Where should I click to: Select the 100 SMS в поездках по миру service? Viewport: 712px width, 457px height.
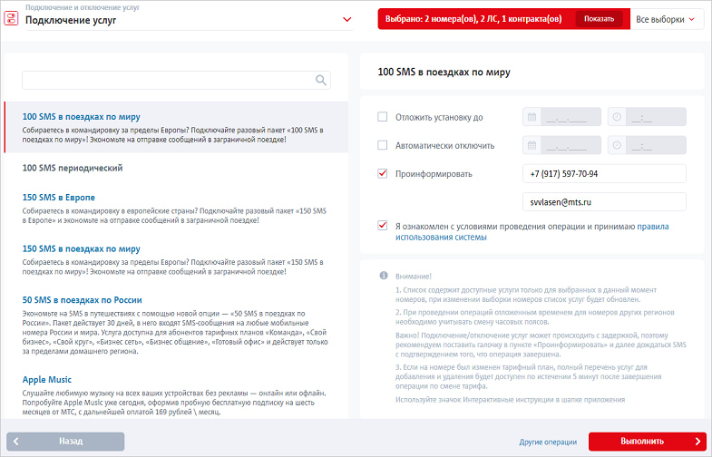(x=176, y=127)
